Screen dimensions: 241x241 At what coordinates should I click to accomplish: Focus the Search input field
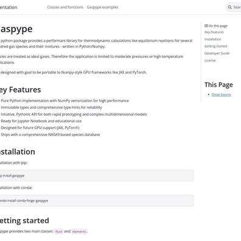click(x=234, y=7)
